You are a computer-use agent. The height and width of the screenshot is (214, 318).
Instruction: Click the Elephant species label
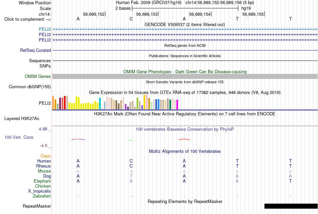42,181
